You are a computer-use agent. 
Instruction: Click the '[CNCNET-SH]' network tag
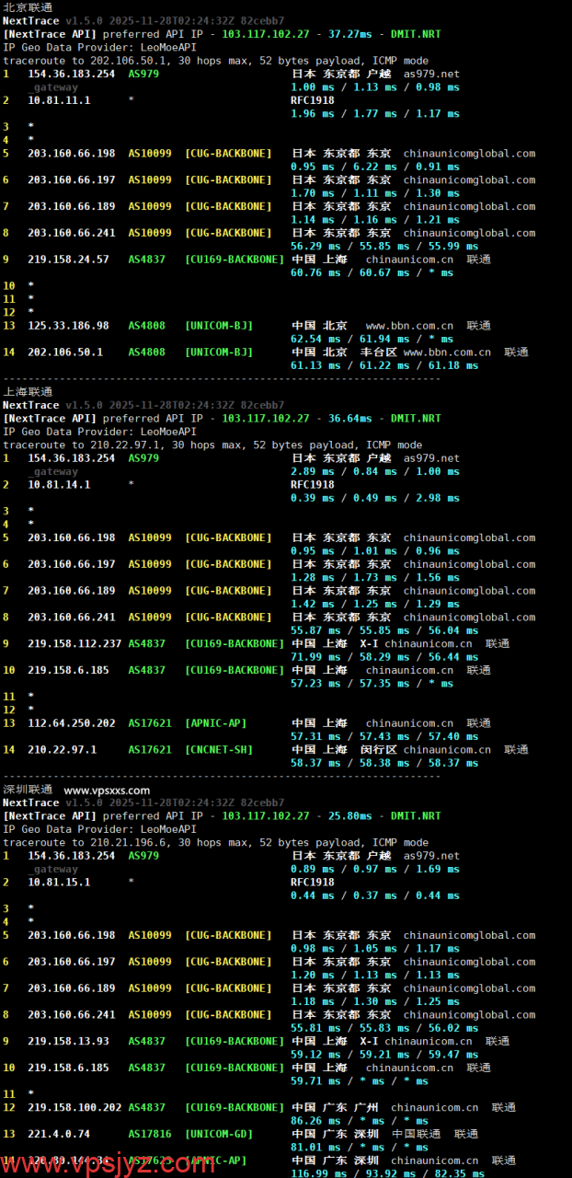219,749
